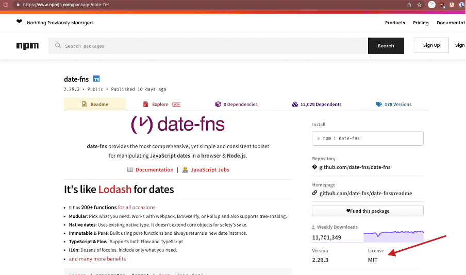Click the magnifier icon in search box
466x275 pixels.
point(58,46)
